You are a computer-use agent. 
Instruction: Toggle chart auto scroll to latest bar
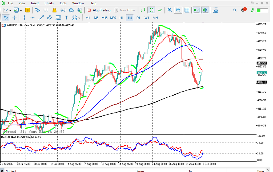click(197, 10)
